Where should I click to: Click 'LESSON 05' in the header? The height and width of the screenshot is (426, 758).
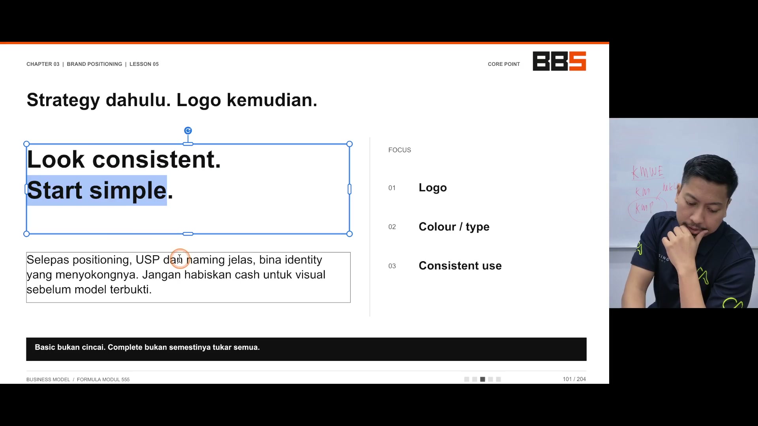click(144, 64)
